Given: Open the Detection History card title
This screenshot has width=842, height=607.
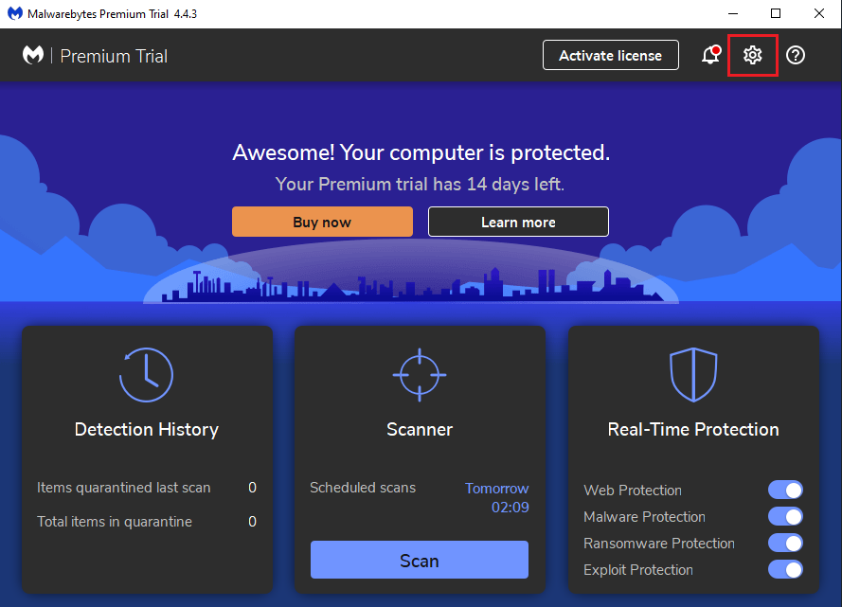Looking at the screenshot, I should pos(147,429).
